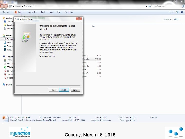This screenshot has height=139, width=185.
Task: Select the file row sized 2 KB
Action: point(92,63)
